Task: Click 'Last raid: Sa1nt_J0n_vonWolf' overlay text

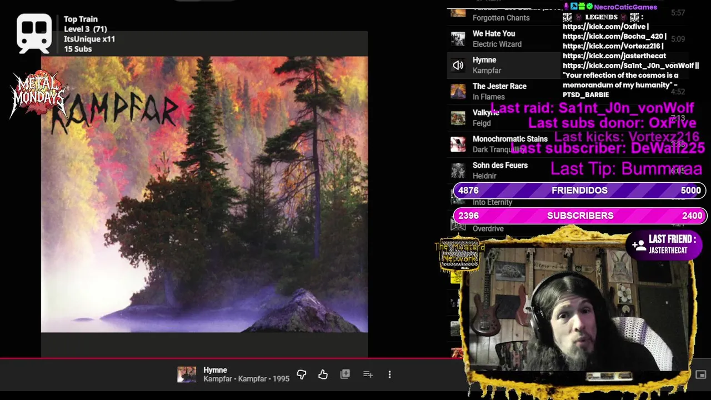Action: click(592, 108)
